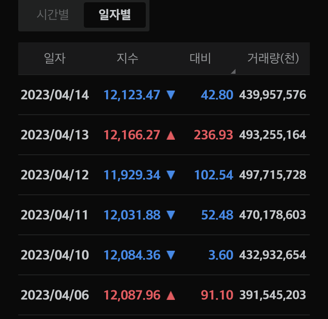Click volume 470,178,603
328x319 pixels.
tap(272, 215)
